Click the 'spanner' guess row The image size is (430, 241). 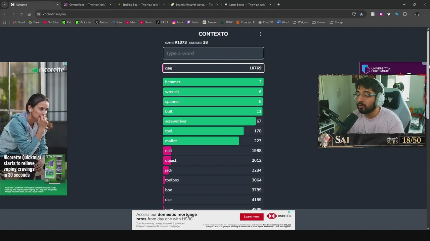213,101
